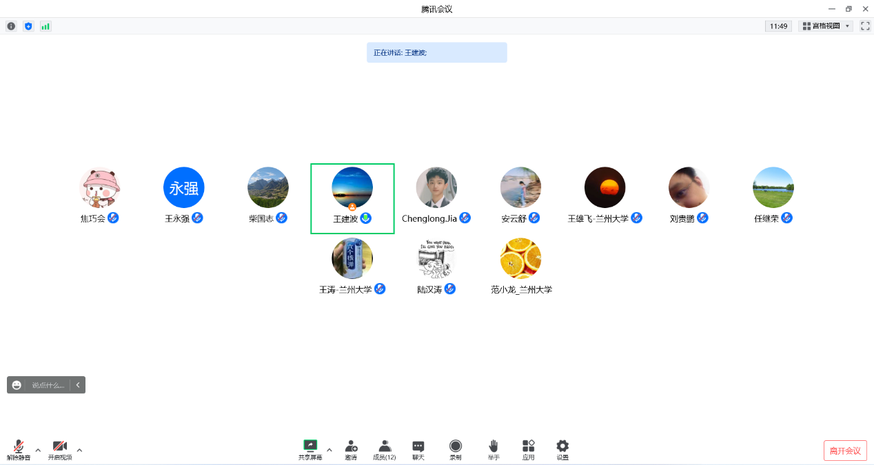Enter full screen mode
The height and width of the screenshot is (465, 874).
(x=865, y=26)
